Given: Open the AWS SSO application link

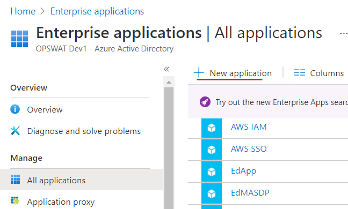Looking at the screenshot, I should pyautogui.click(x=249, y=149).
